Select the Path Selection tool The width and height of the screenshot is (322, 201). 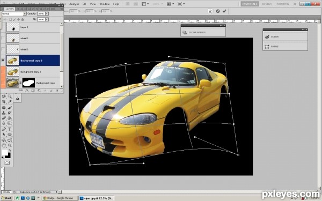pos(4,135)
